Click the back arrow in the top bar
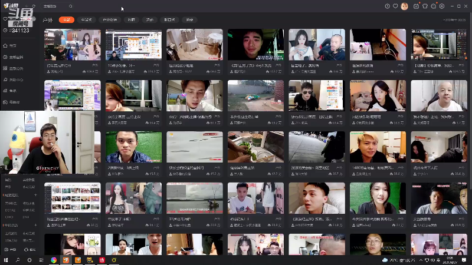Viewport: 472px width, 265px height. 27,6
